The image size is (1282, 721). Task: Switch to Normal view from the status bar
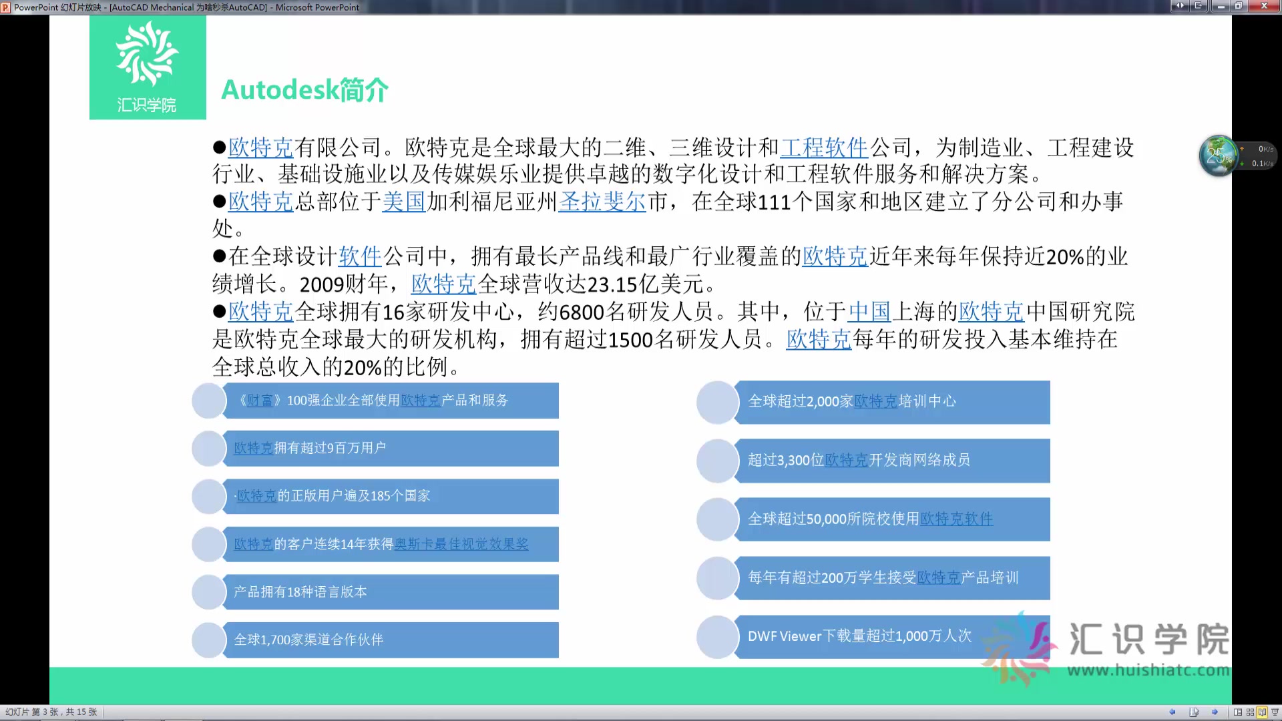pos(1238,712)
